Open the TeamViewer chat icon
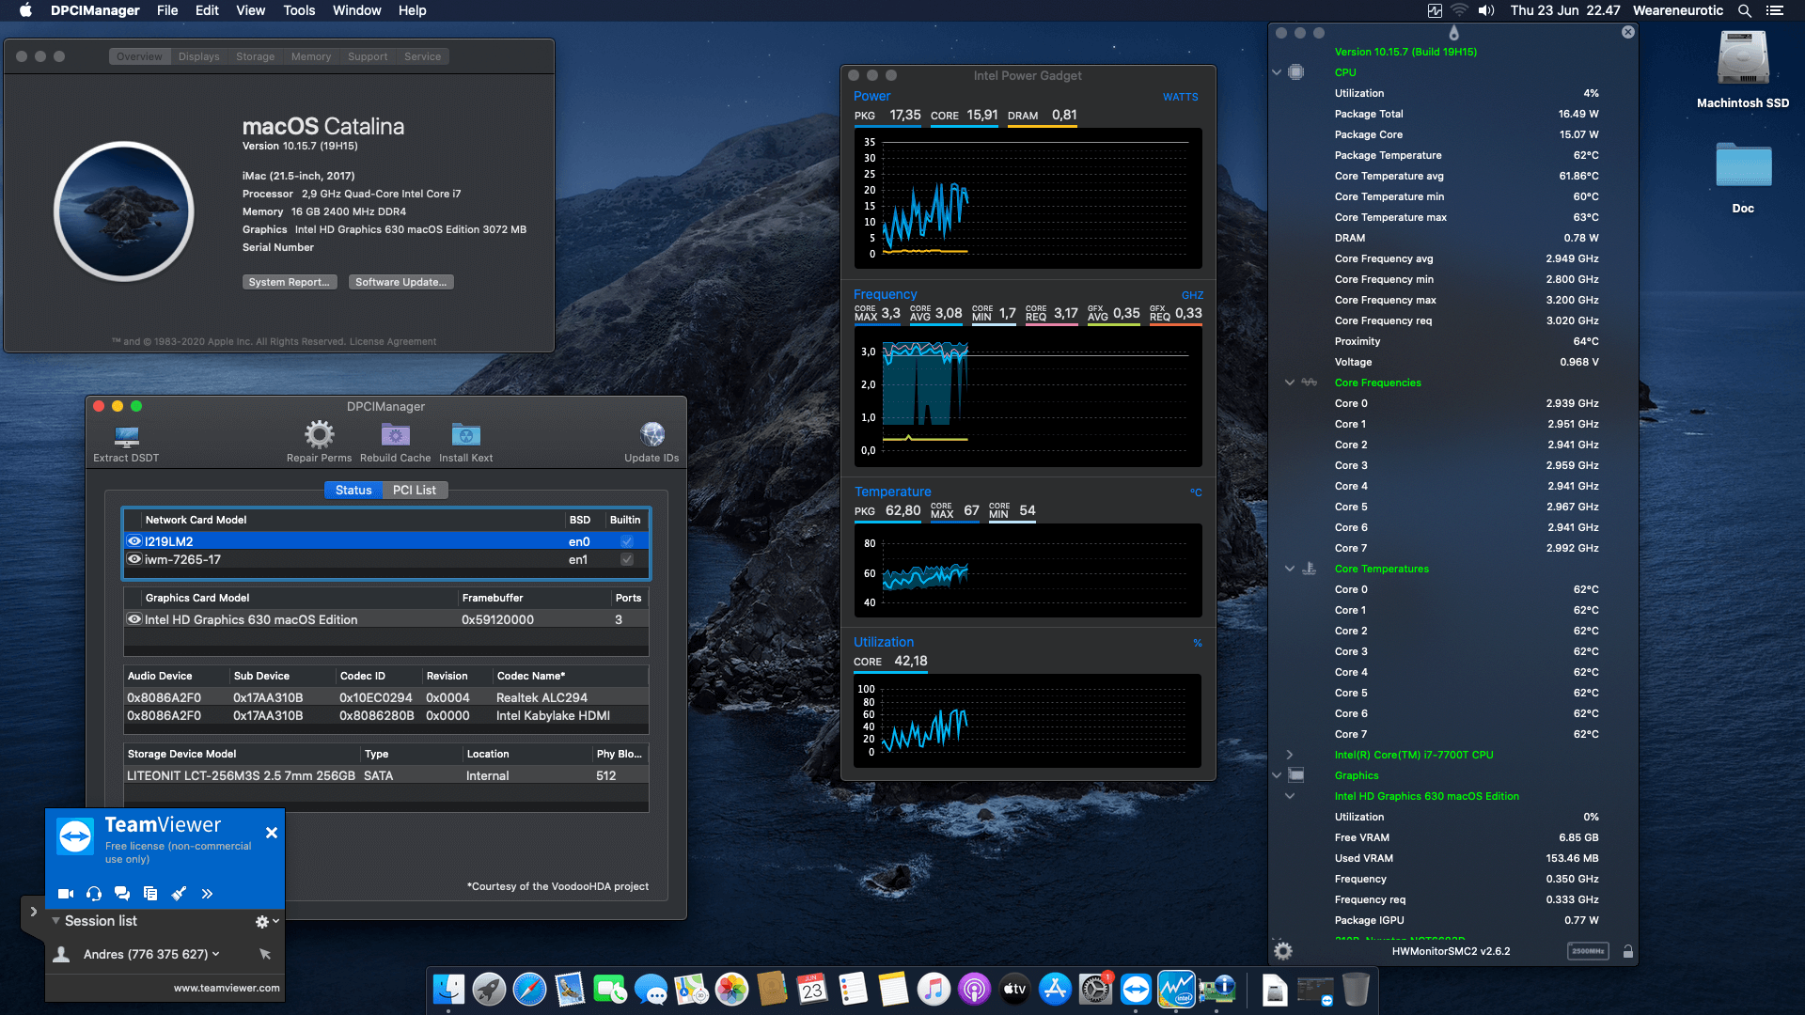The image size is (1805, 1015). click(x=122, y=894)
